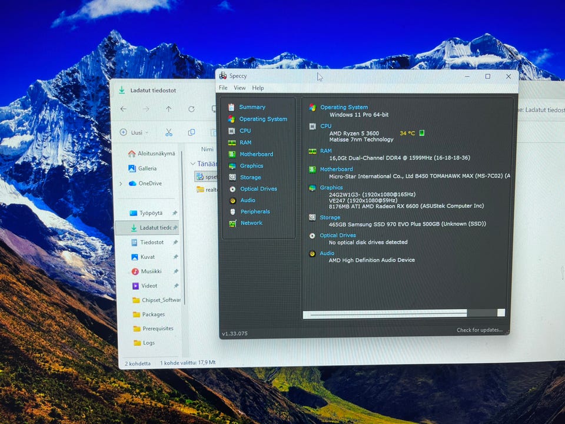
Task: Click the Explorer sidebar vertical scrollbar
Action: [x=184, y=227]
